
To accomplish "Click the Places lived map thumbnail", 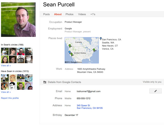I will pyautogui.click(x=82, y=50).
